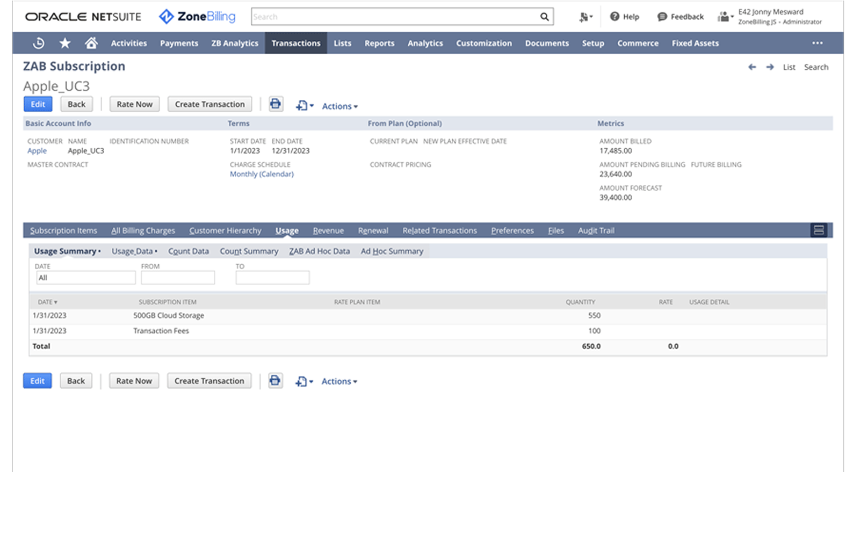Open the create new record icon beside search
Image resolution: width=860 pixels, height=543 pixels.
click(x=585, y=17)
